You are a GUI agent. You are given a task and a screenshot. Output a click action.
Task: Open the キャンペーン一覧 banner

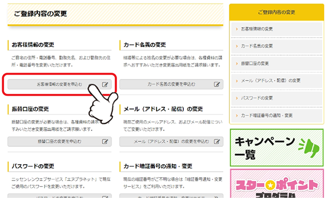[x=277, y=147]
